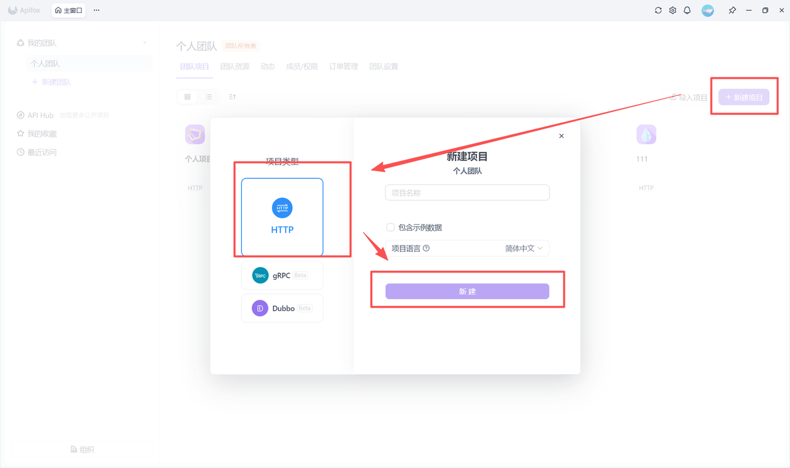Click the 团队所有者 badge

241,46
